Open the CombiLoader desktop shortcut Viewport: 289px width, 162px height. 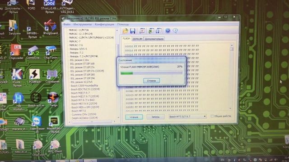pos(33,53)
